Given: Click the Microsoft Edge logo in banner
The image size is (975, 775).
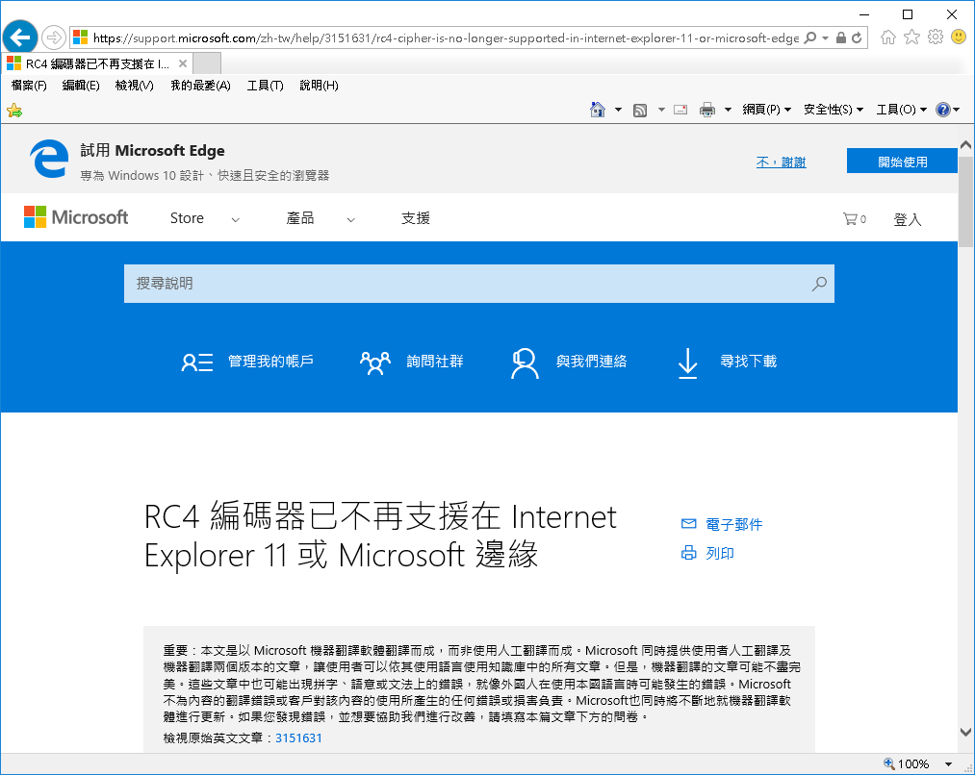Looking at the screenshot, I should pyautogui.click(x=49, y=159).
